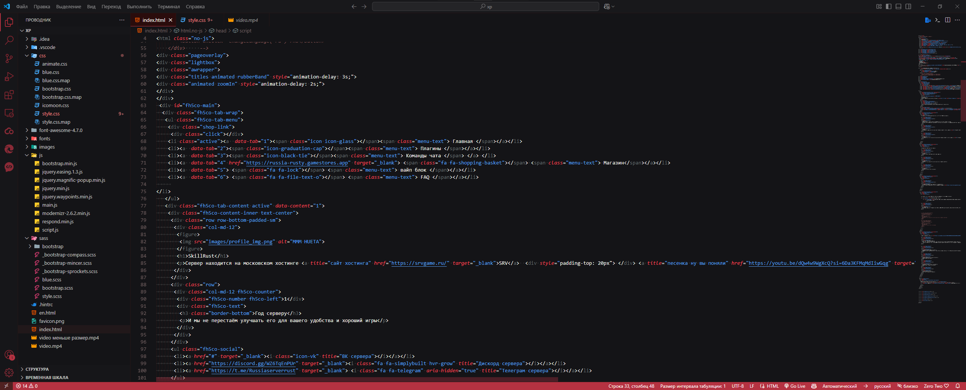Screen dimensions: 966x390
Task: Open the Extensions view
Action: (x=9, y=95)
